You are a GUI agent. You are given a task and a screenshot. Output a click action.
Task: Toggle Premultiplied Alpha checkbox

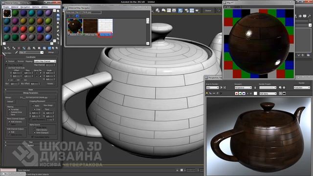pos(32,137)
